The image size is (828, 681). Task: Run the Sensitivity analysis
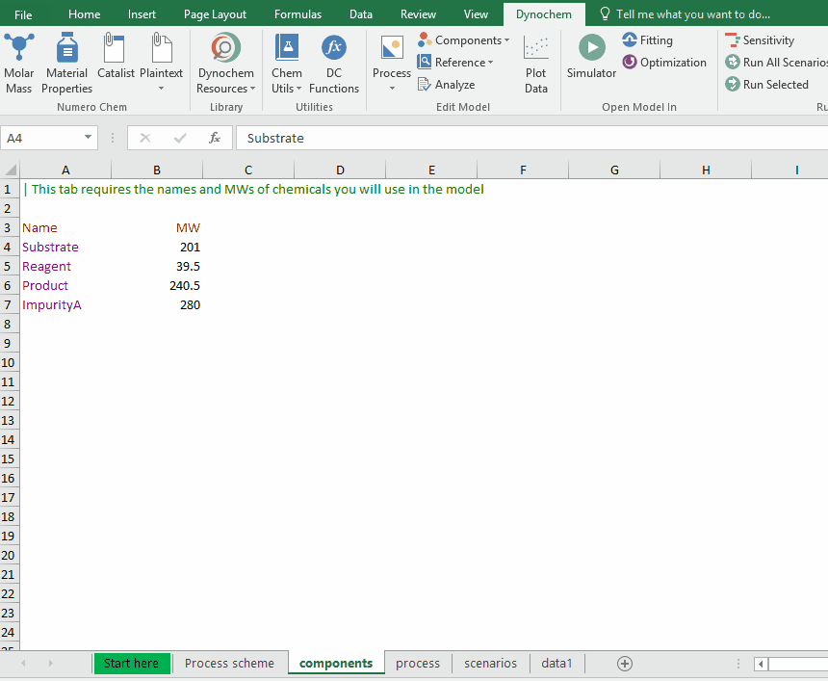761,40
